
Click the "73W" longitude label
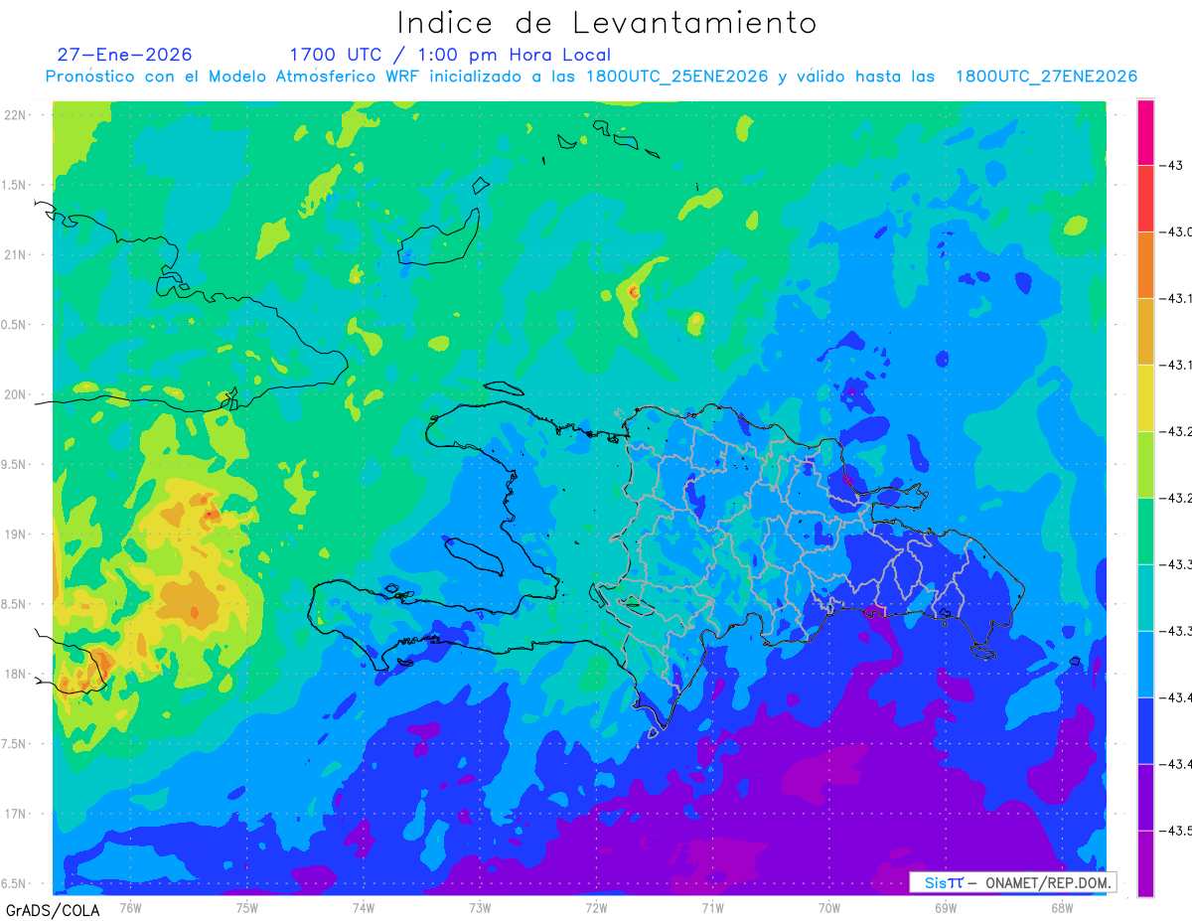tap(480, 907)
